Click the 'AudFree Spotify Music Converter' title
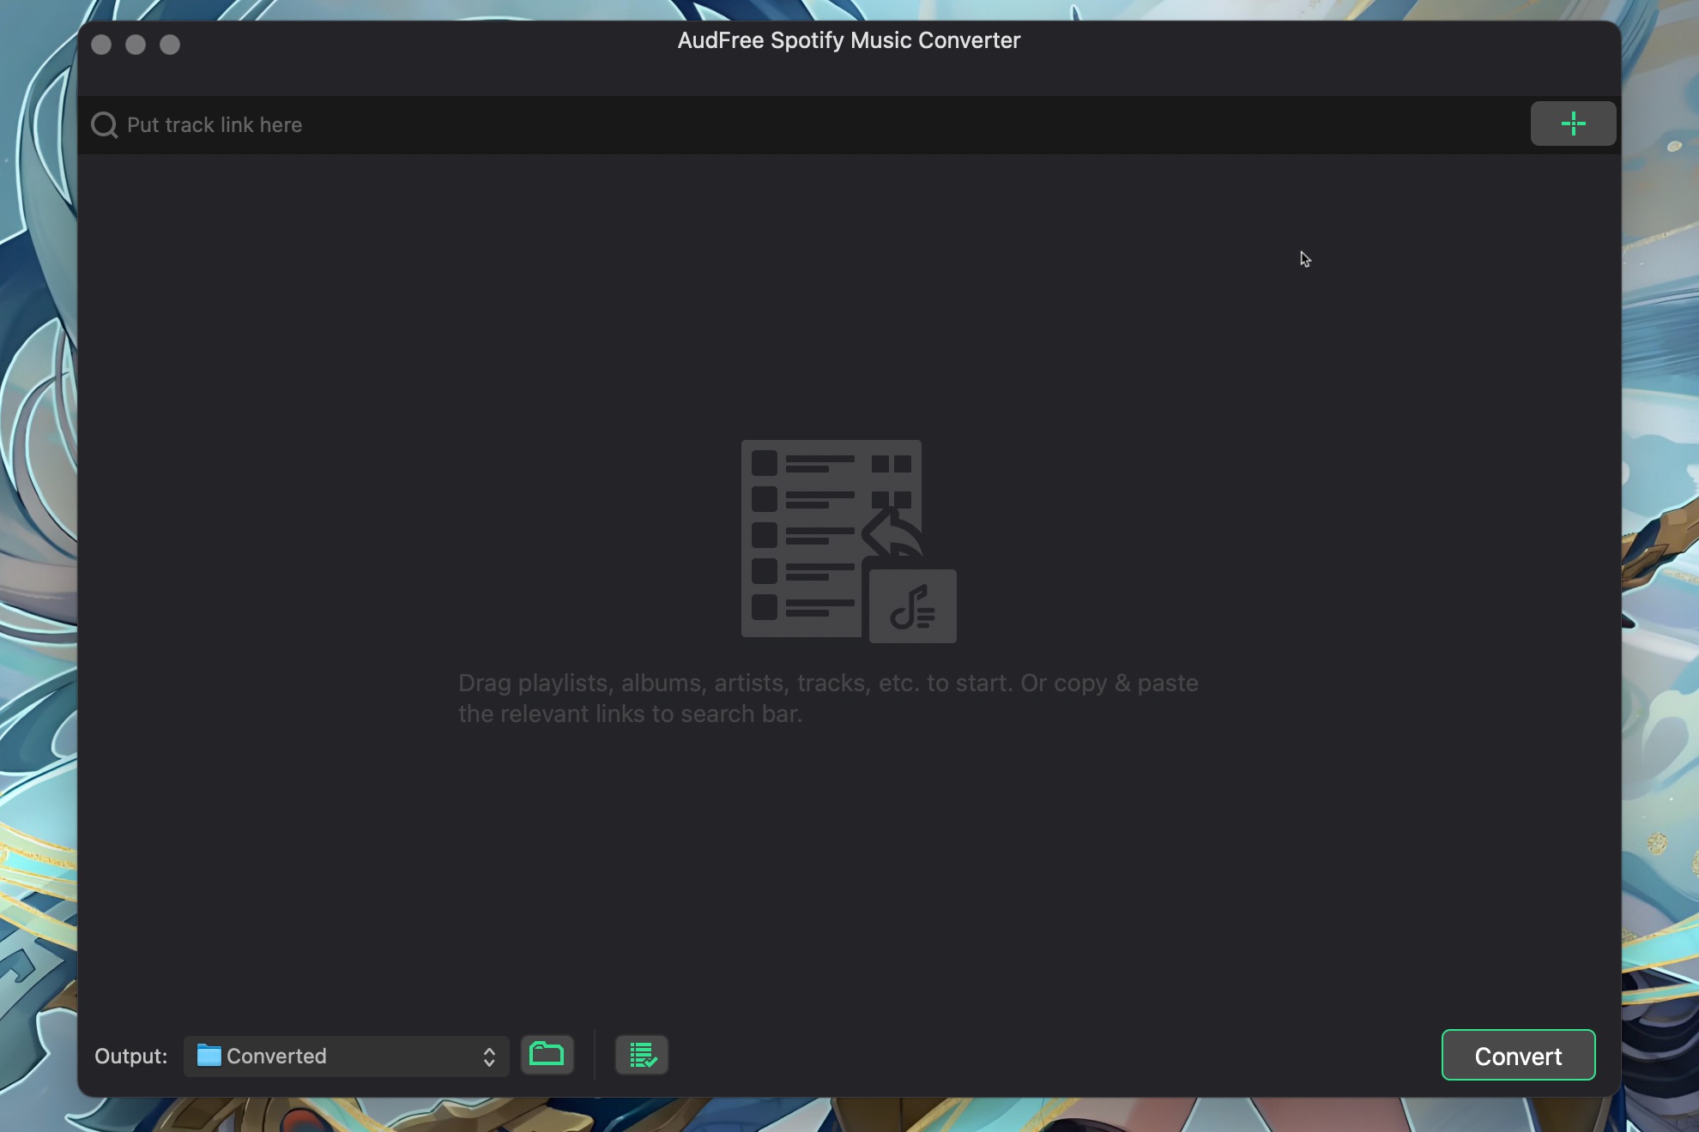Screen dimensions: 1699x1132 click(x=849, y=40)
